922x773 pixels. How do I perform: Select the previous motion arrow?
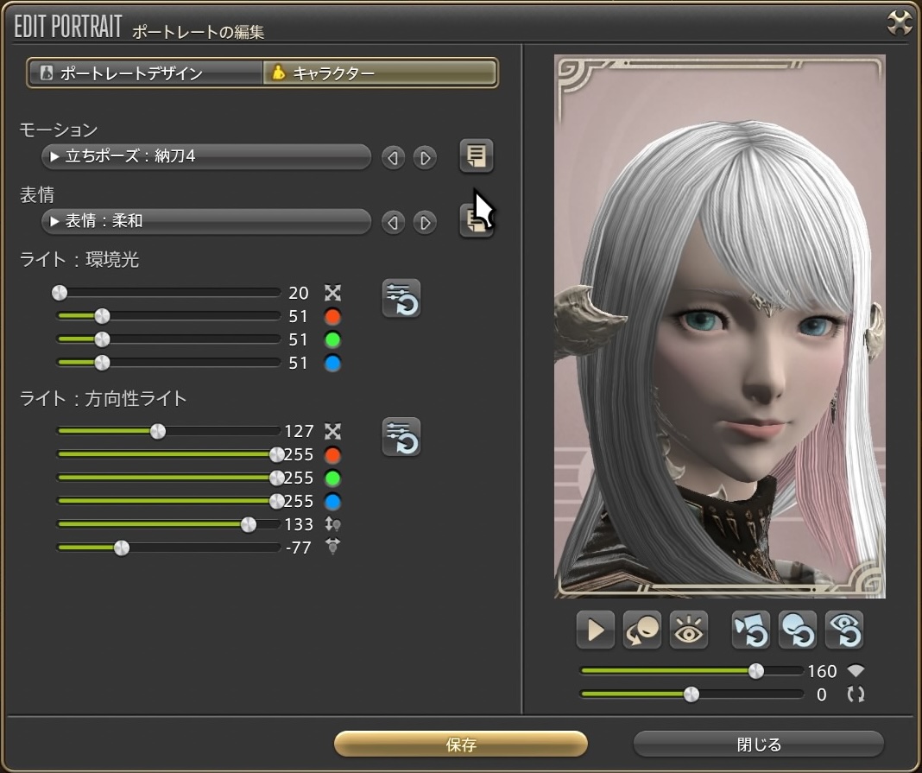(394, 157)
